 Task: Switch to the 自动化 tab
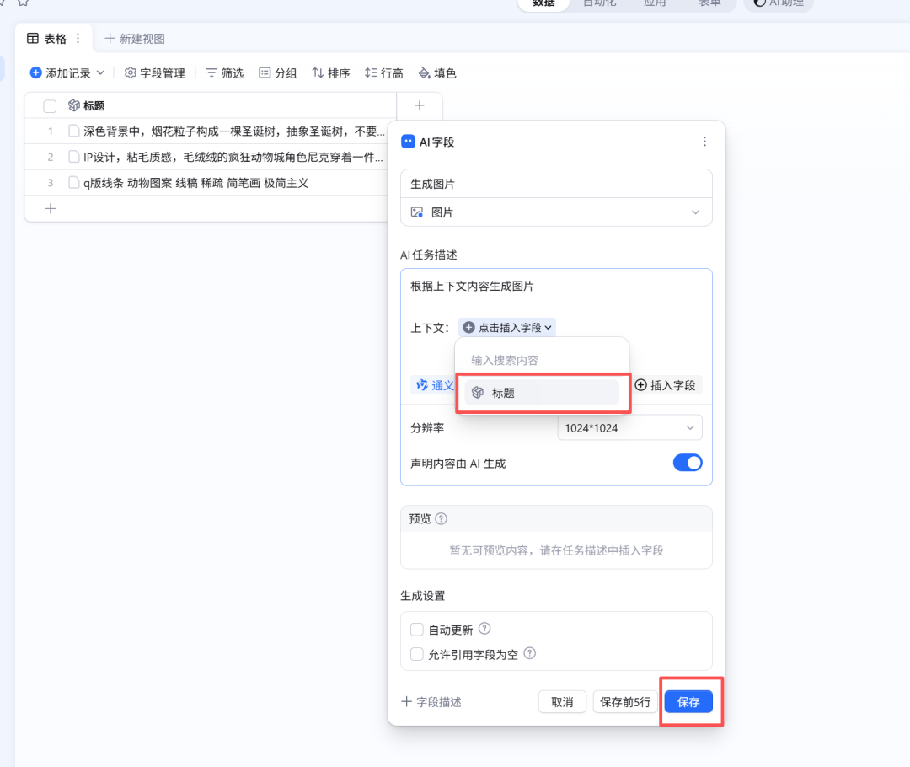(x=600, y=3)
